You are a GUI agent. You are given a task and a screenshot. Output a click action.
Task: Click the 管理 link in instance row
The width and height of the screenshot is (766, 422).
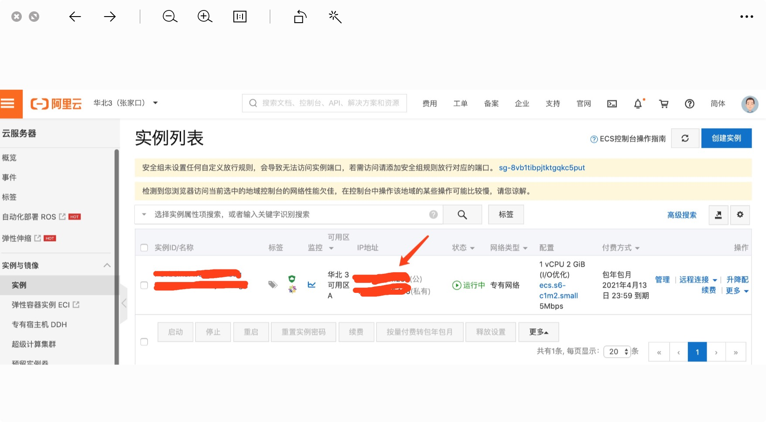[x=662, y=280]
